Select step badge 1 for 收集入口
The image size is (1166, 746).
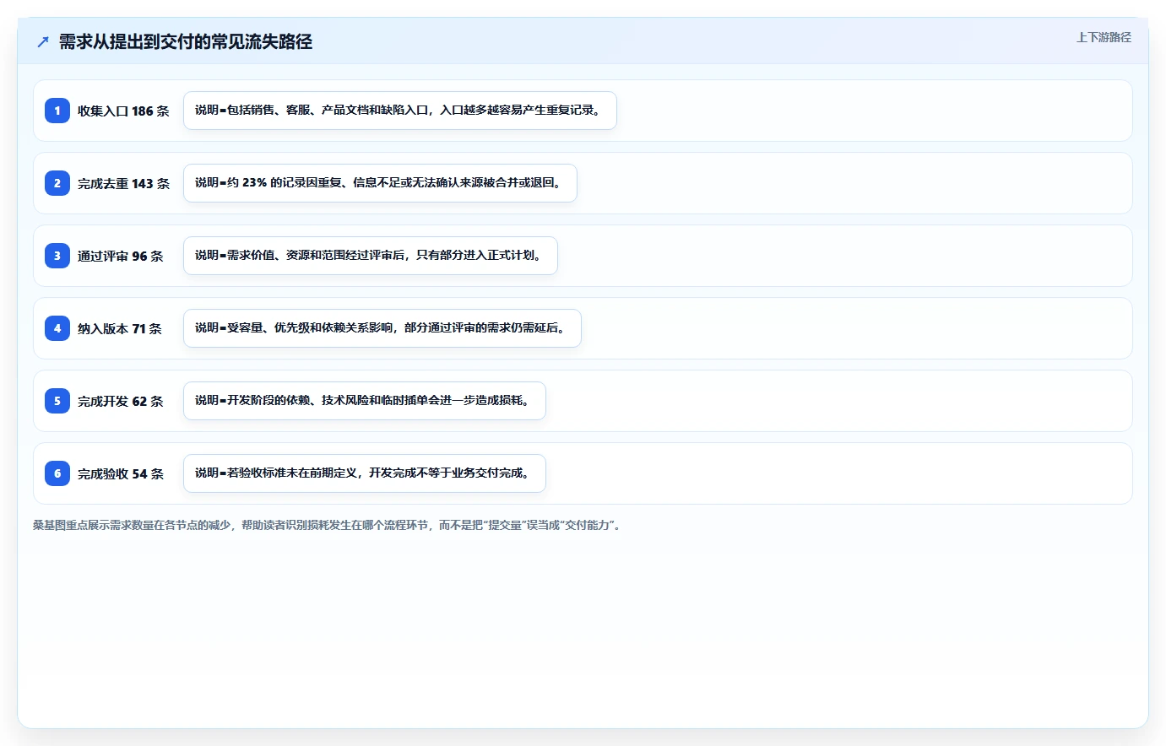57,111
